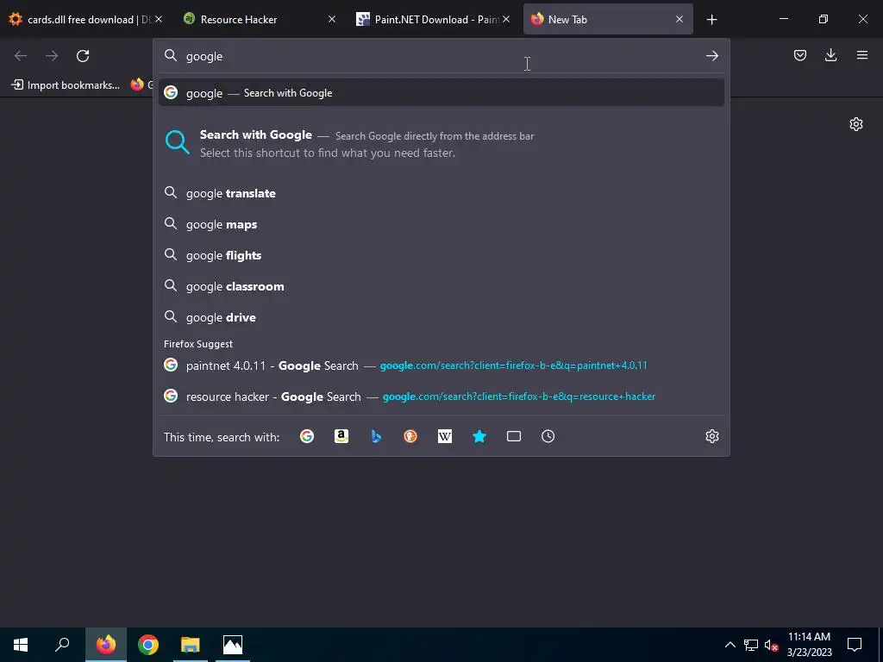Click the Google search engine shortcut icon

[307, 436]
